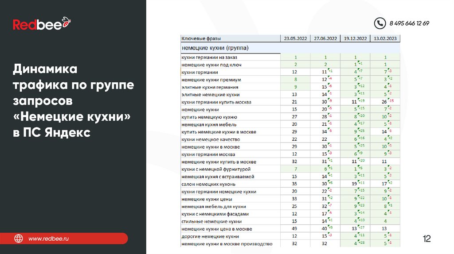Open the www.redbee.ru link
This screenshot has height=254, width=454.
[x=49, y=239]
